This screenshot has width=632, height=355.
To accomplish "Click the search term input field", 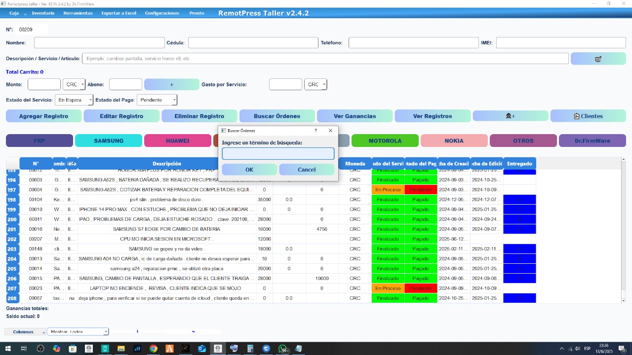I will (278, 154).
